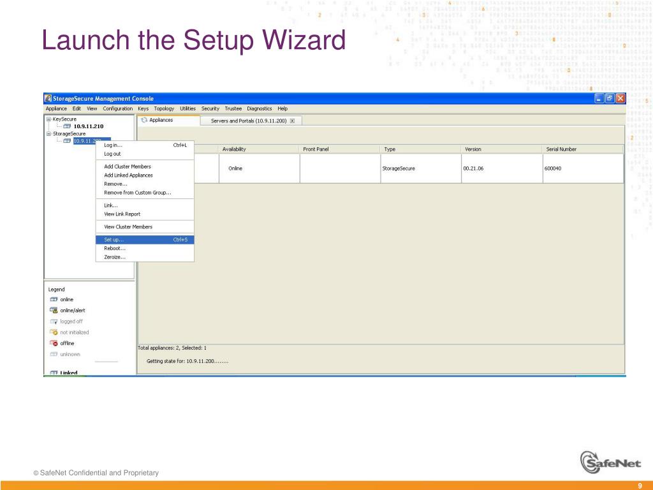The image size is (653, 490).
Task: Open the Topology menu
Action: coord(164,108)
